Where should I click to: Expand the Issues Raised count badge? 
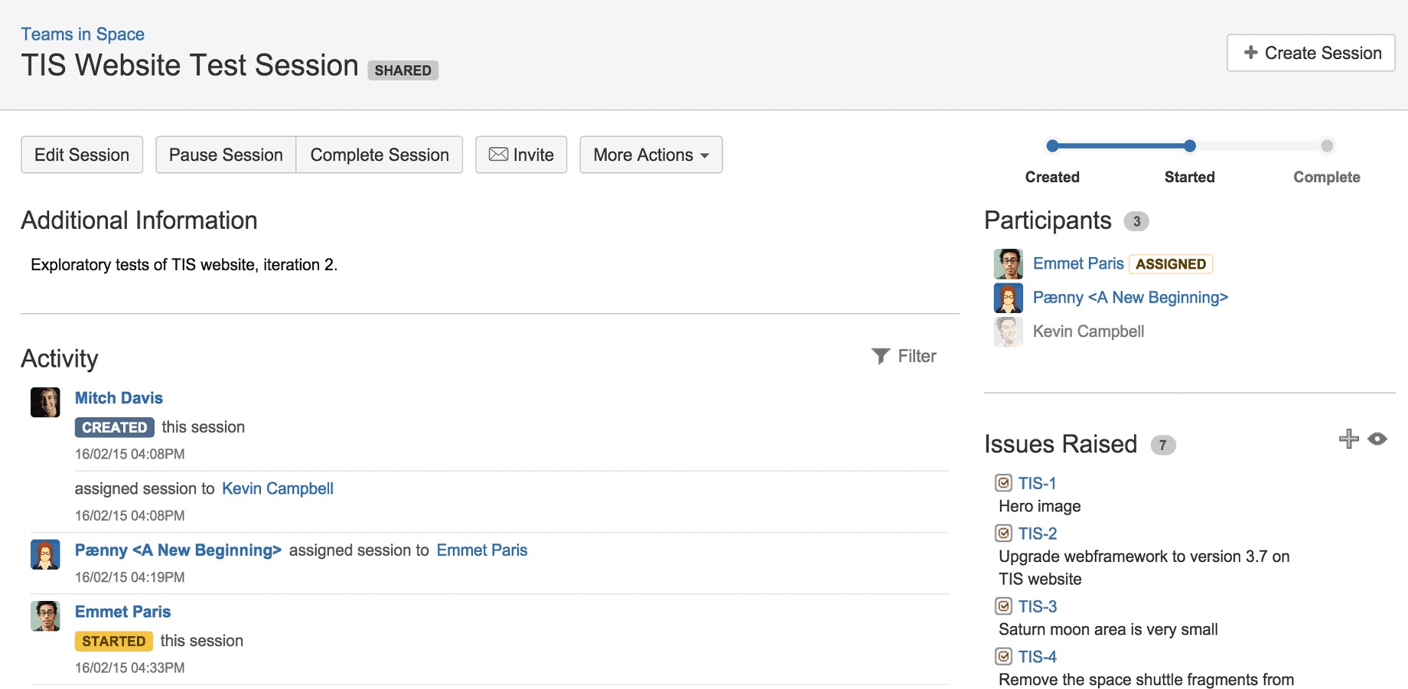(x=1163, y=445)
